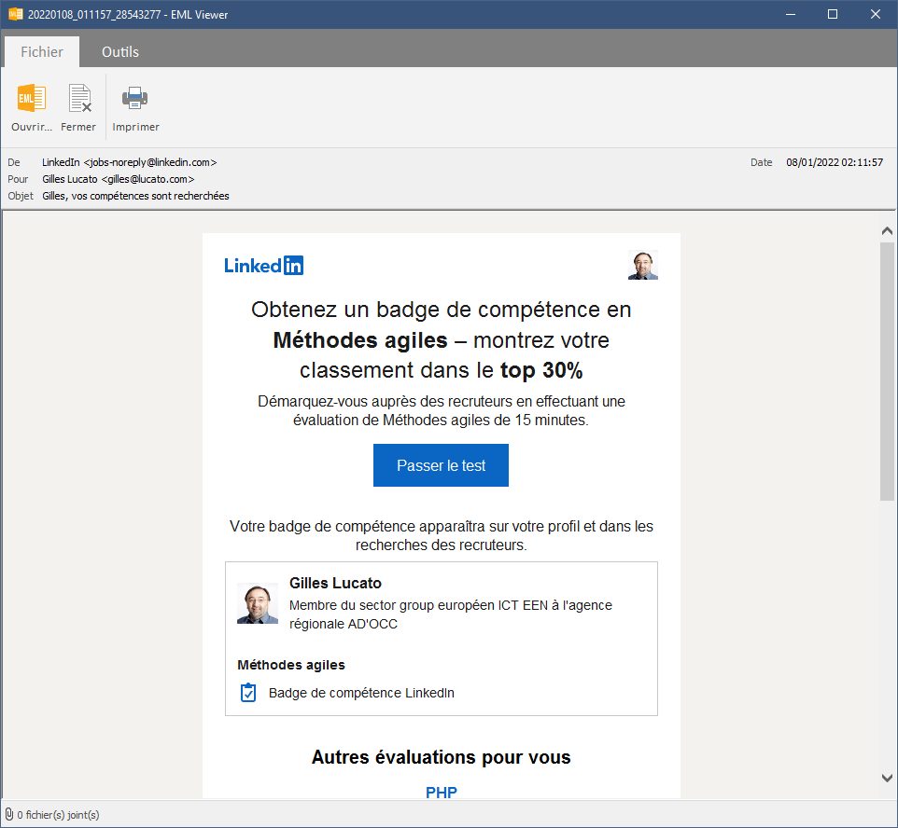
Task: Click the paperclip attachment icon in the status bar
Action: pyautogui.click(x=9, y=814)
